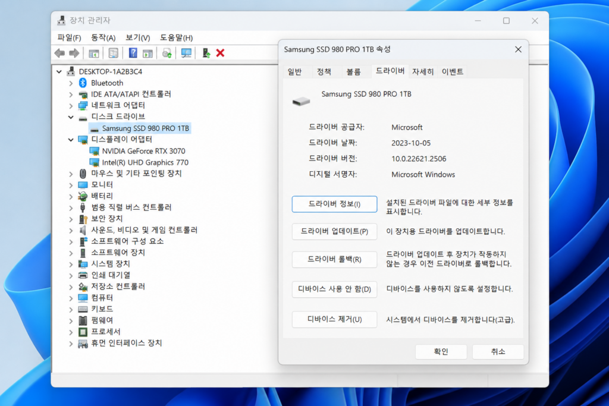
Task: Select Intel(R) UHD Graphics 770 device
Action: [x=139, y=162]
